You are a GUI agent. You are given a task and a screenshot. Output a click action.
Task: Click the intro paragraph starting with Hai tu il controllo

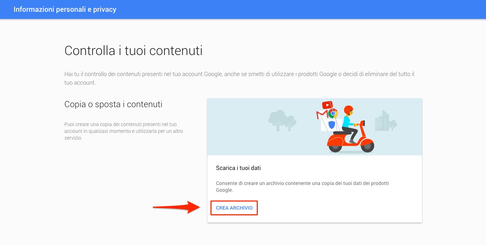239,78
